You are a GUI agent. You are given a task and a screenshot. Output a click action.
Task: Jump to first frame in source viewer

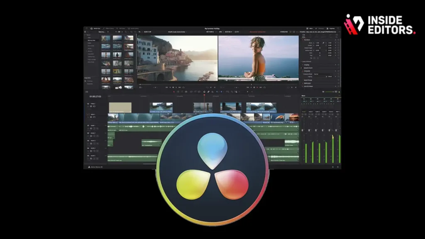coord(167,87)
